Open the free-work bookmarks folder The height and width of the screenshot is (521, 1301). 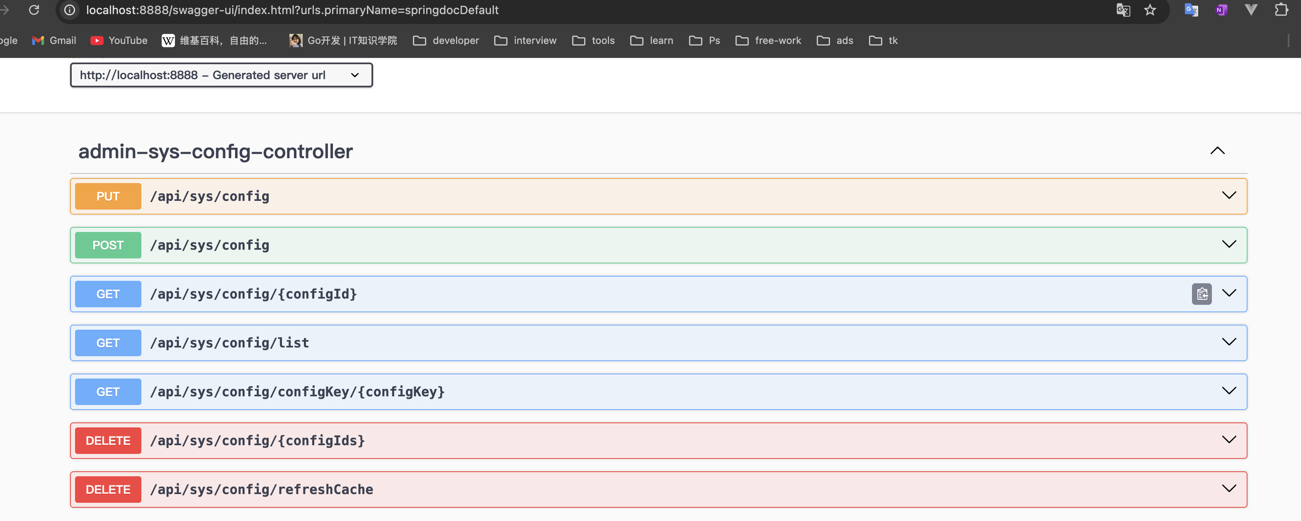pos(768,40)
